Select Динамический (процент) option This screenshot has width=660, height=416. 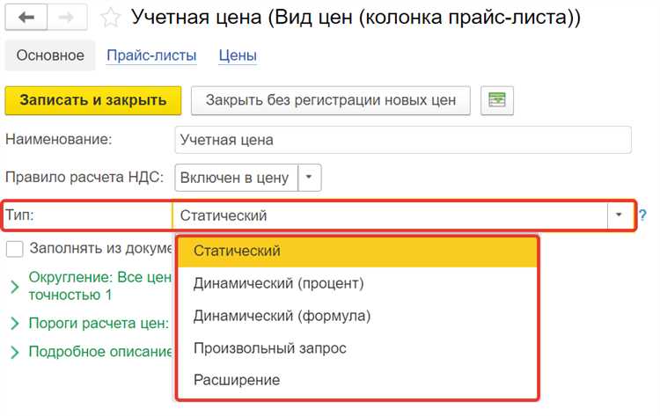pos(358,283)
